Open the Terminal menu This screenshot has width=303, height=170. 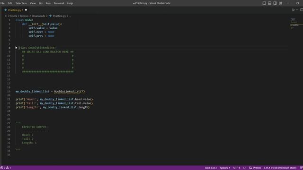(59, 3)
